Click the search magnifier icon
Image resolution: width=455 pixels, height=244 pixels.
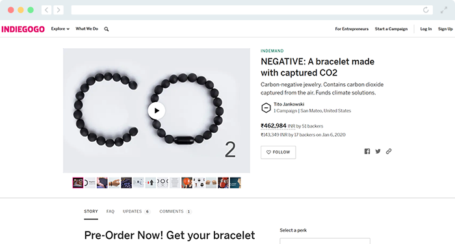pos(107,29)
